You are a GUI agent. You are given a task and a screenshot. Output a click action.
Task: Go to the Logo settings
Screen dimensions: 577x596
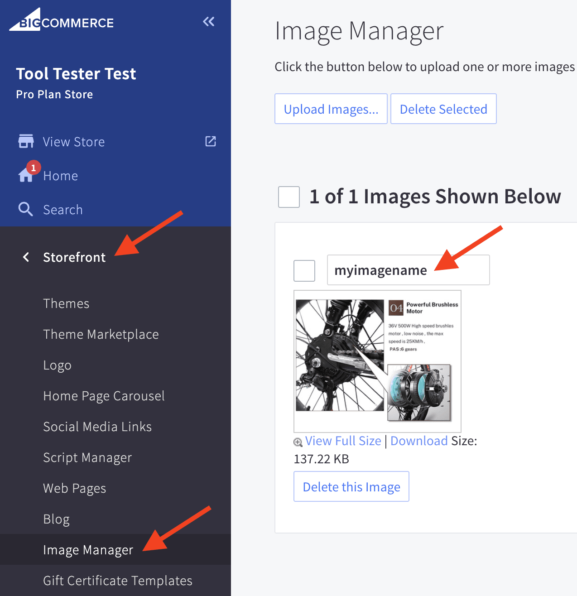57,365
